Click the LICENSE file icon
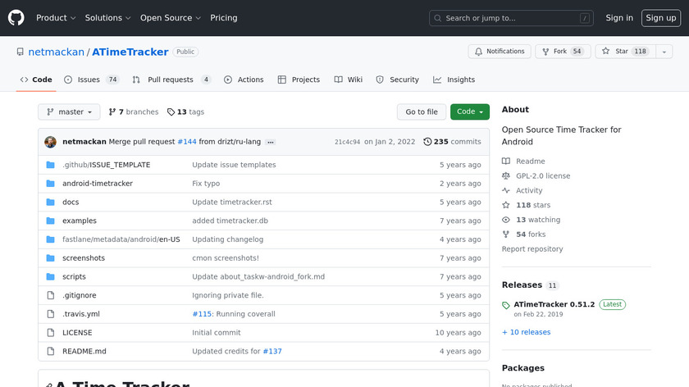The width and height of the screenshot is (689, 387). pyautogui.click(x=50, y=333)
